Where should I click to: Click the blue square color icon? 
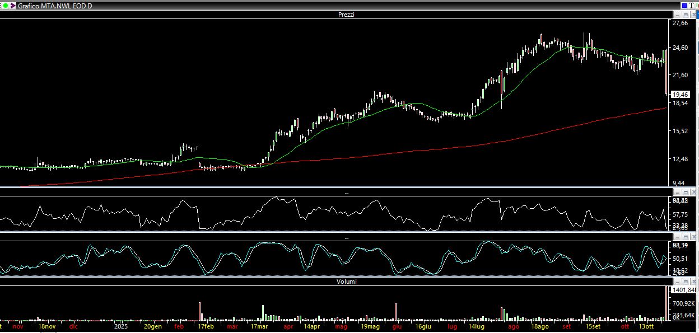(x=684, y=5)
